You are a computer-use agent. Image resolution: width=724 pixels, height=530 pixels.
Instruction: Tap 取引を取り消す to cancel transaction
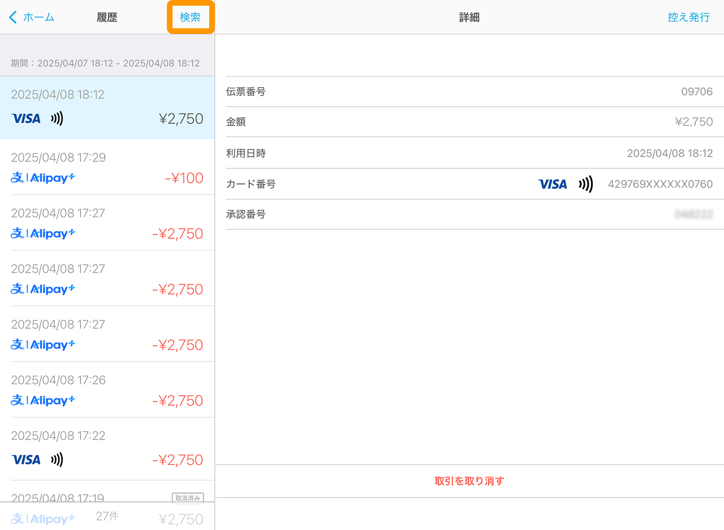[x=469, y=481]
